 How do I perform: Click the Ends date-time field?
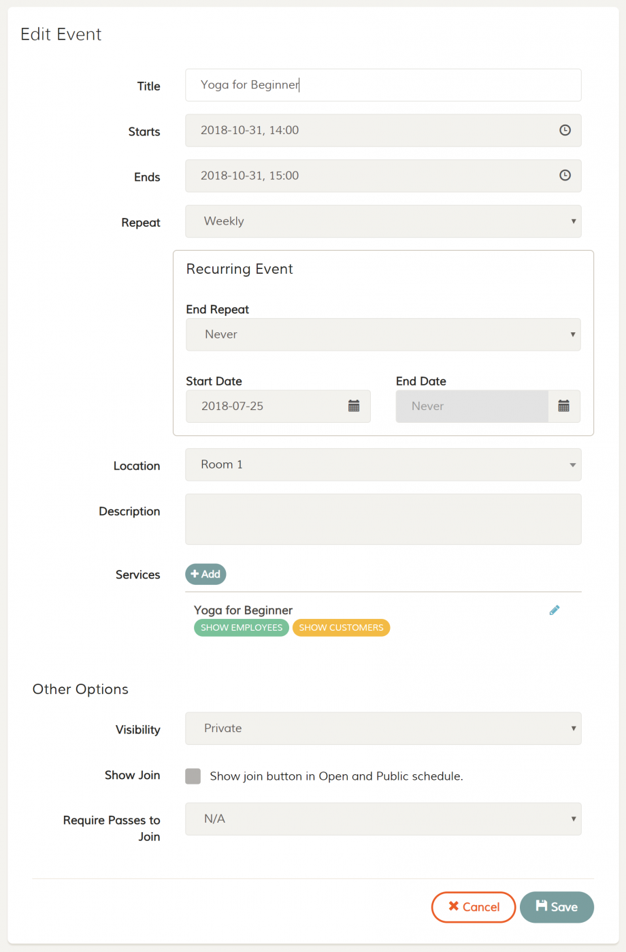point(383,176)
